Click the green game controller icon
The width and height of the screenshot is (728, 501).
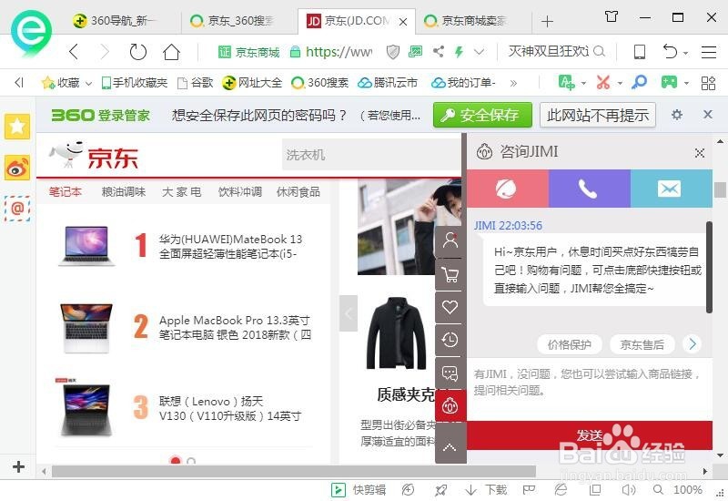[x=669, y=82]
